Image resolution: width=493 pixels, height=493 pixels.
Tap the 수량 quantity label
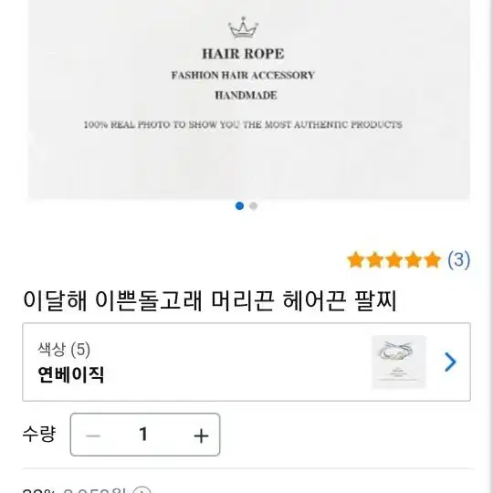39,434
